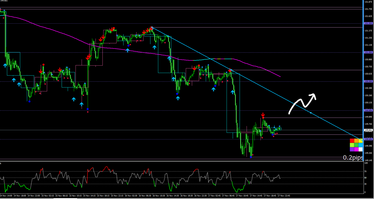Image resolution: width=374 pixels, height=199 pixels.
Task: Select the cyan trendline end anchor point
Action: click(x=311, y=112)
